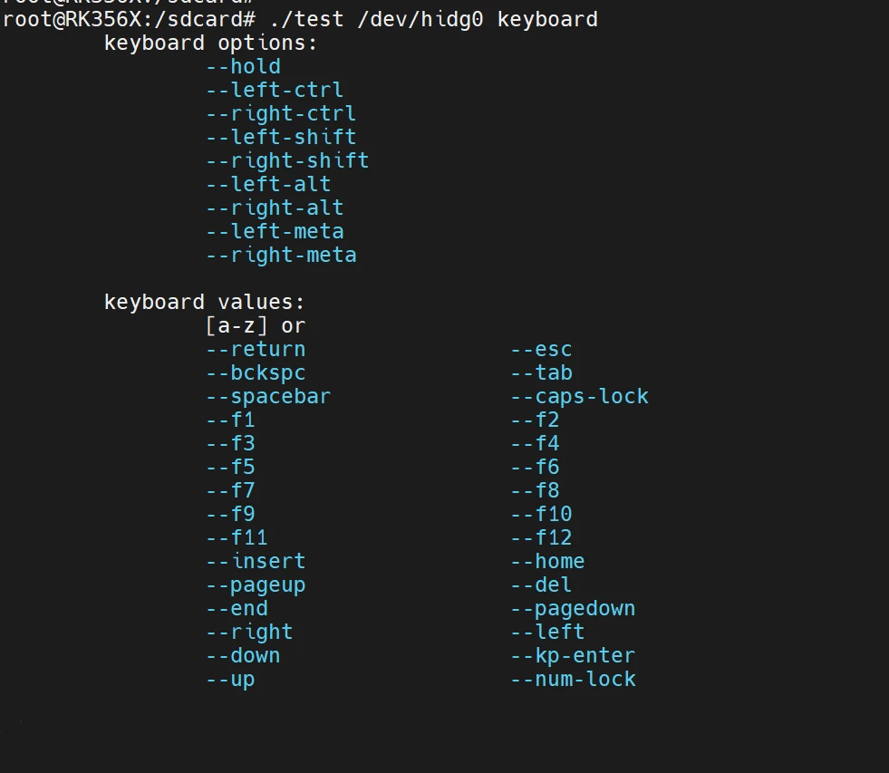The height and width of the screenshot is (773, 889).
Task: Click the --bckspc value
Action: pyautogui.click(x=256, y=373)
